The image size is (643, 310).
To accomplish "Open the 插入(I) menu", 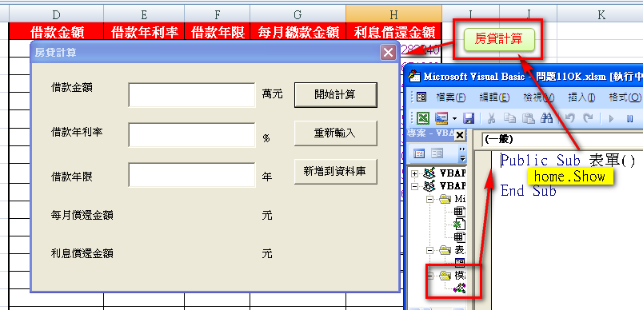I will tap(581, 97).
